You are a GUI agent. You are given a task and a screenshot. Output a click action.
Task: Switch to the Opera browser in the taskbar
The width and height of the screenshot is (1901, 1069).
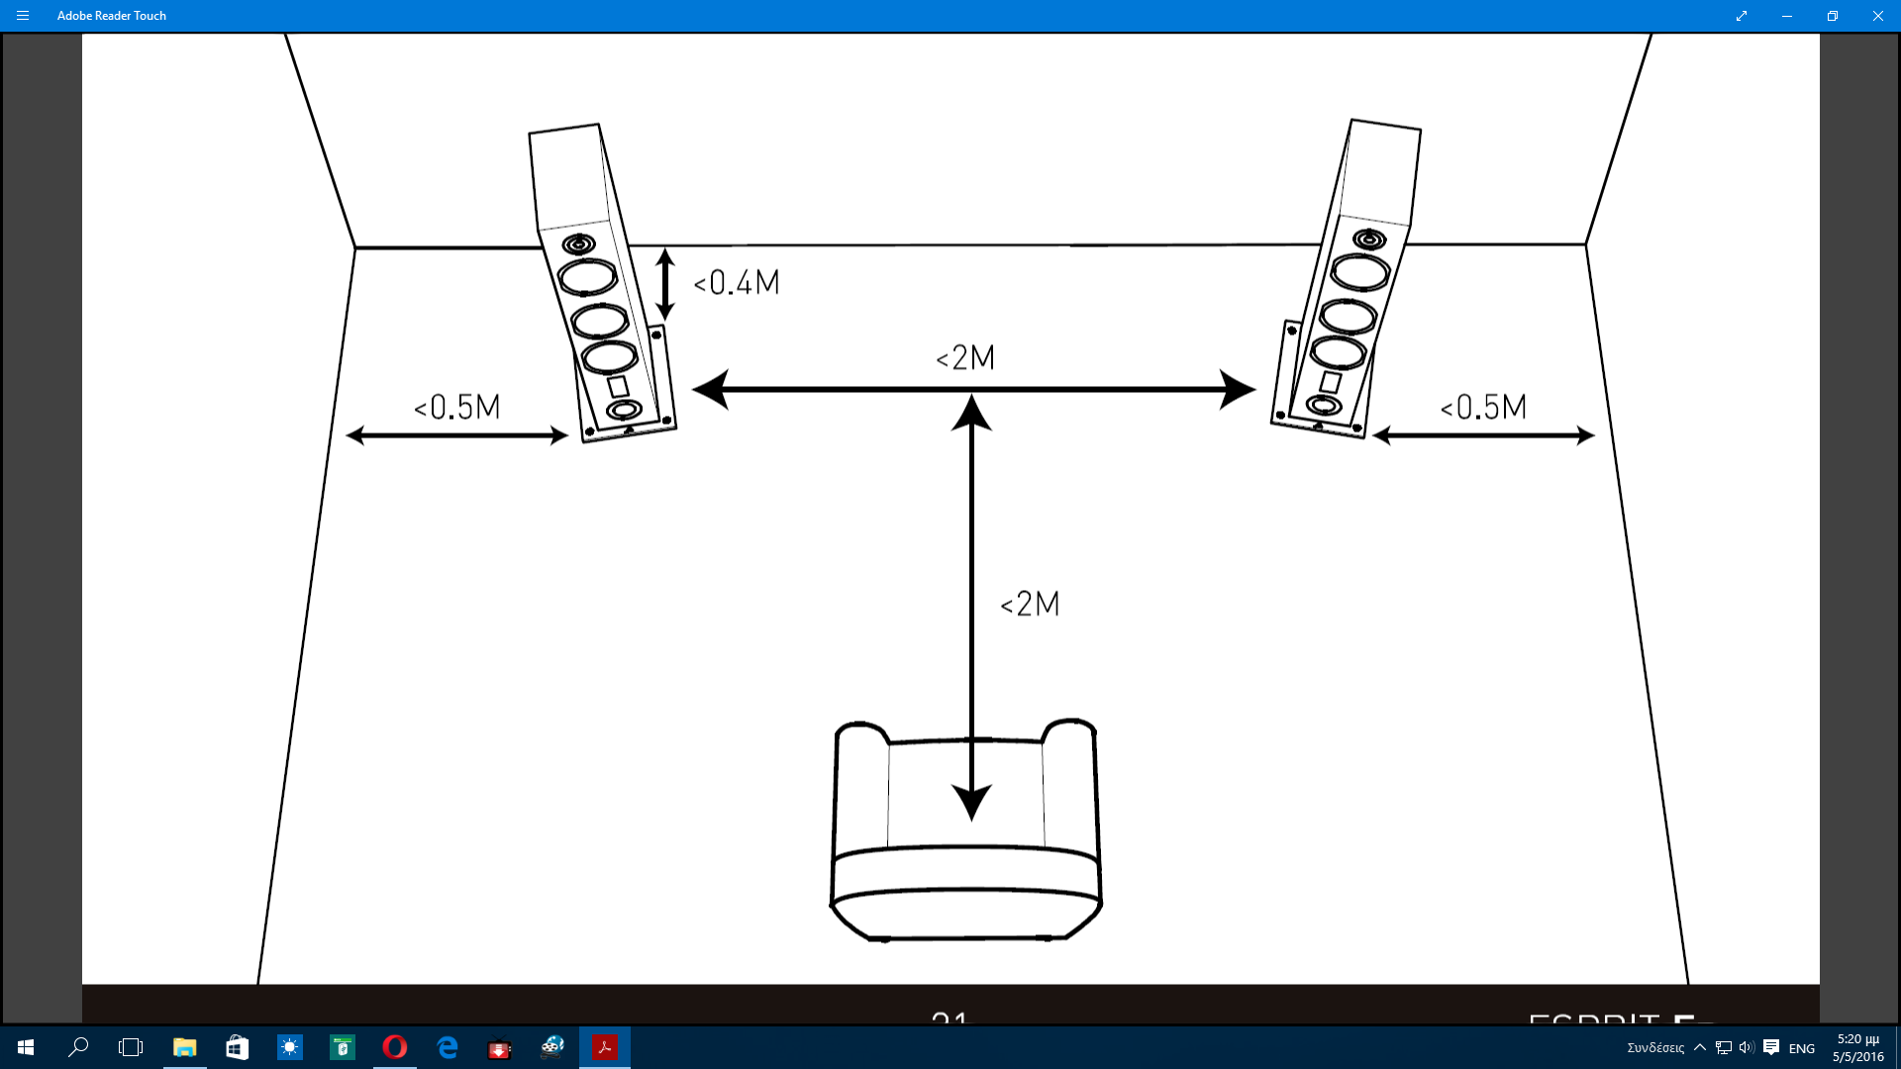point(395,1047)
